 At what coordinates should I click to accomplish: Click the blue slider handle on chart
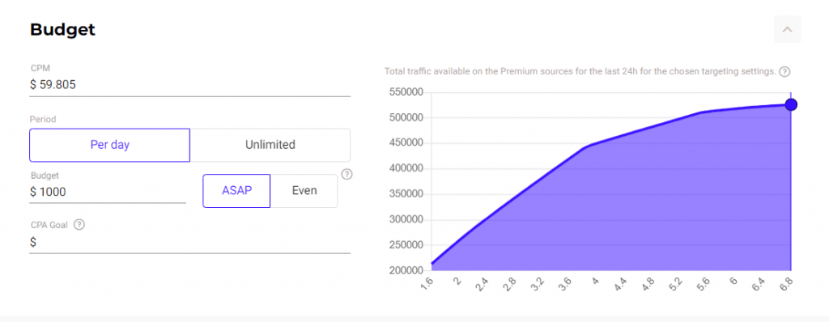click(x=791, y=104)
